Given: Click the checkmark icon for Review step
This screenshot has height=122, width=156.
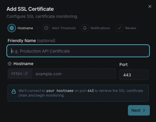Looking at the screenshot, I should coord(119,28).
